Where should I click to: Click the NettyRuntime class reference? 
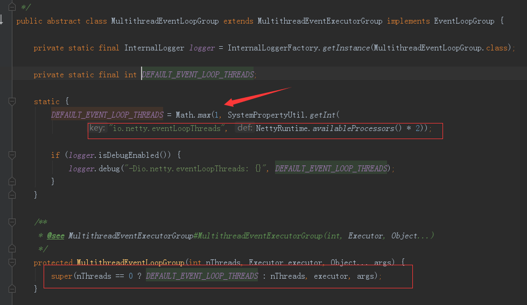pos(282,128)
